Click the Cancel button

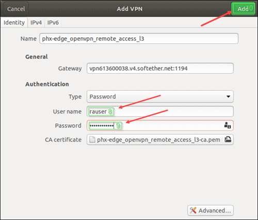point(16,9)
